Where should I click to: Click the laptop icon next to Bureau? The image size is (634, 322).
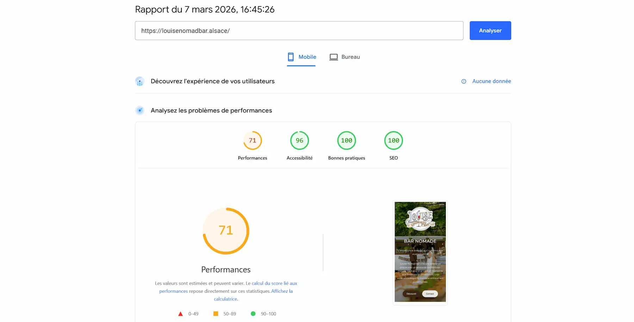(333, 57)
